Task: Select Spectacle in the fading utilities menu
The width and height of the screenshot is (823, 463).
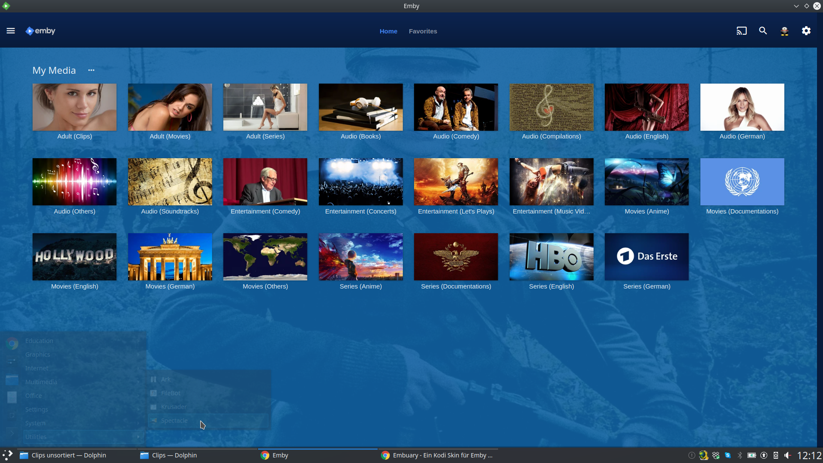Action: [x=208, y=421]
